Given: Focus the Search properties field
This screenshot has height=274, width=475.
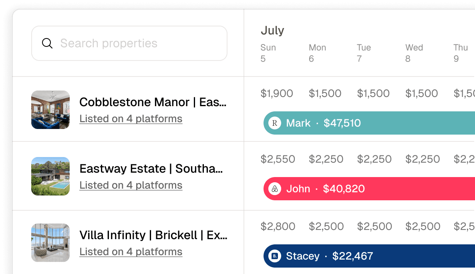Looking at the screenshot, I should (x=129, y=43).
